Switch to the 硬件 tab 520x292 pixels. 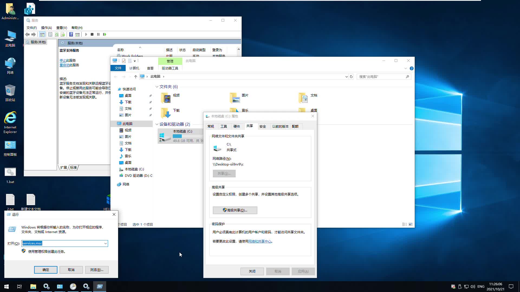(x=237, y=126)
